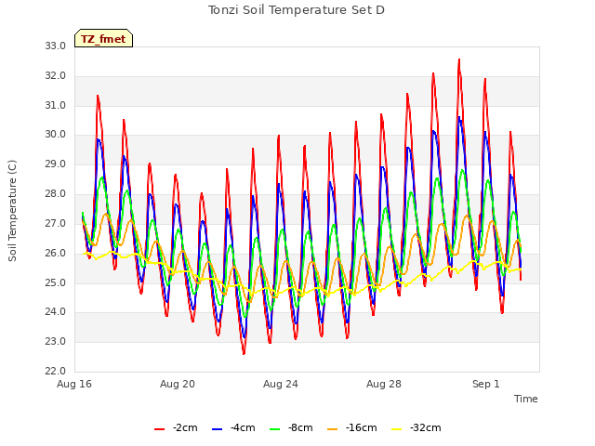Click the Aug 20 x-axis tick label
Image resolution: width=595 pixels, height=446 pixels.
coord(178,384)
